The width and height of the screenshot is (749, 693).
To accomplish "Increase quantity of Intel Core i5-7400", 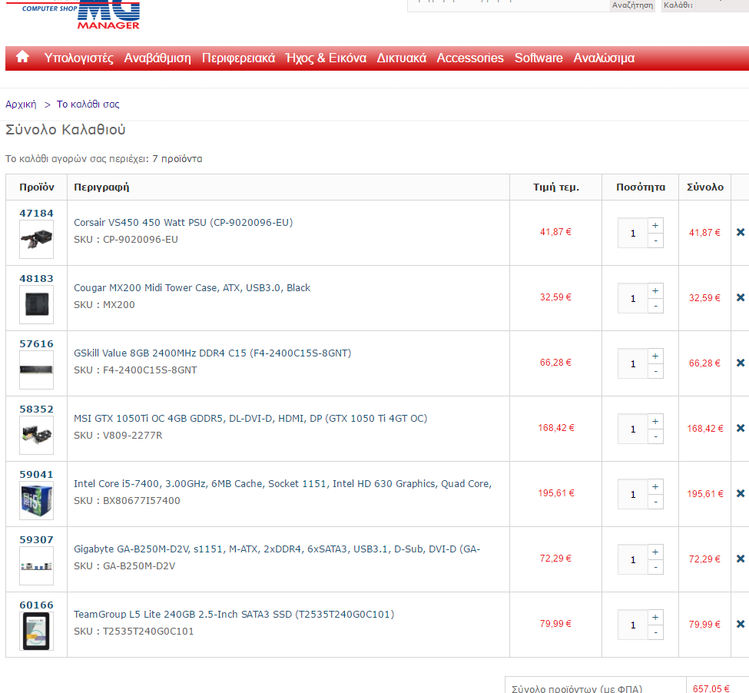I will tap(655, 486).
